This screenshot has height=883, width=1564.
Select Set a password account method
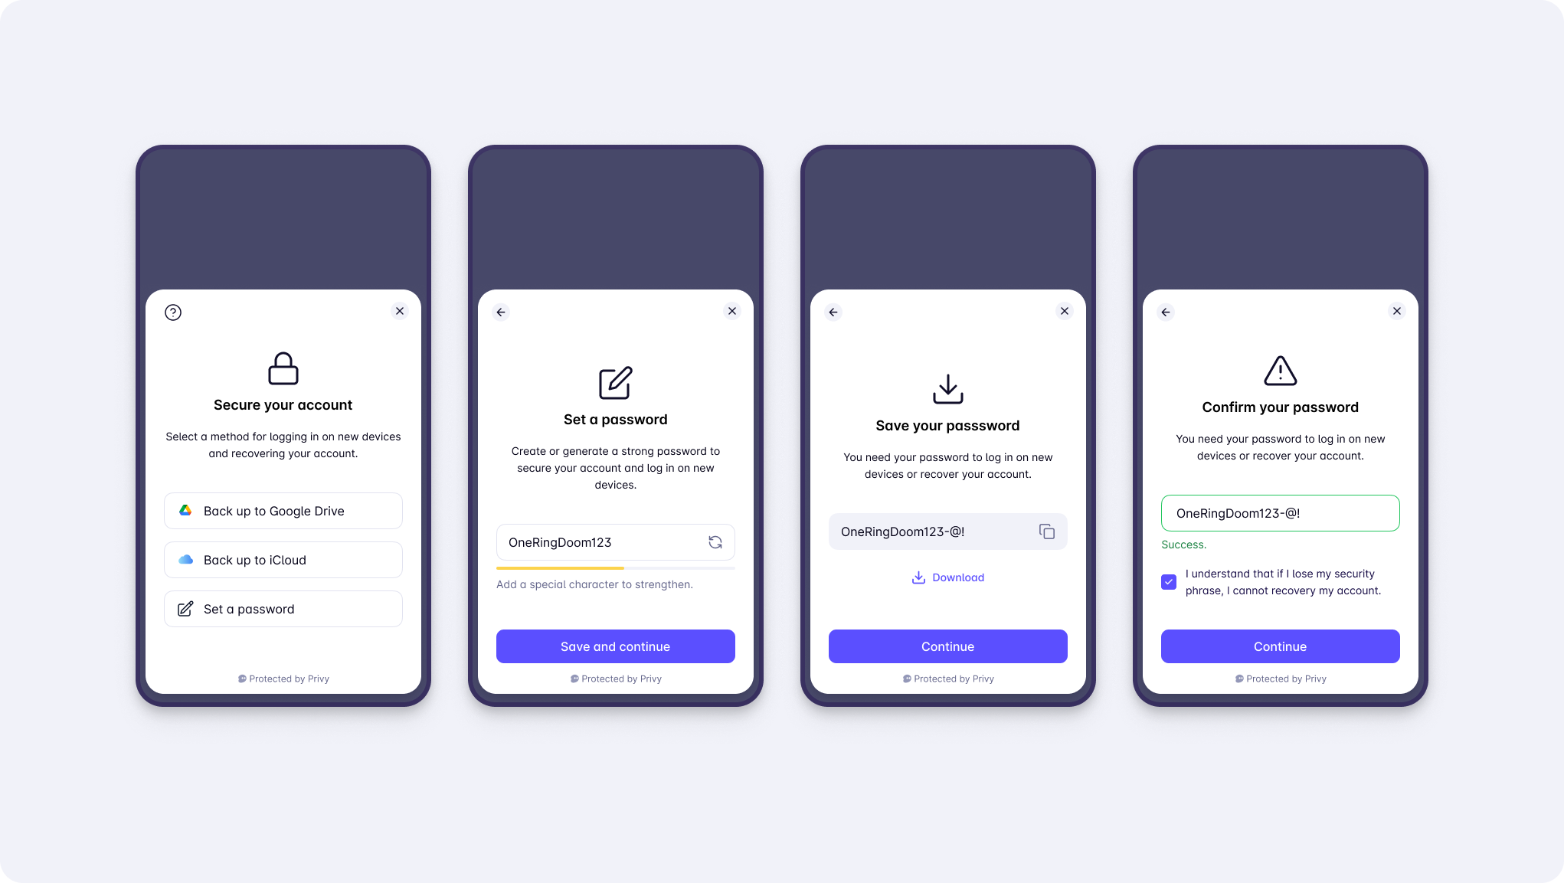pyautogui.click(x=283, y=608)
